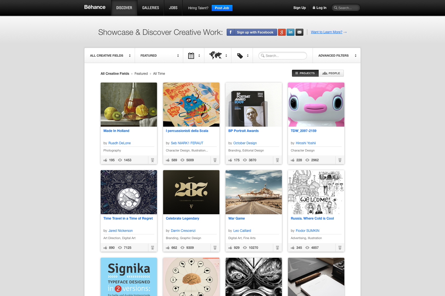The image size is (445, 296).
Task: Add Made In Holland to collection
Action: pyautogui.click(x=153, y=160)
